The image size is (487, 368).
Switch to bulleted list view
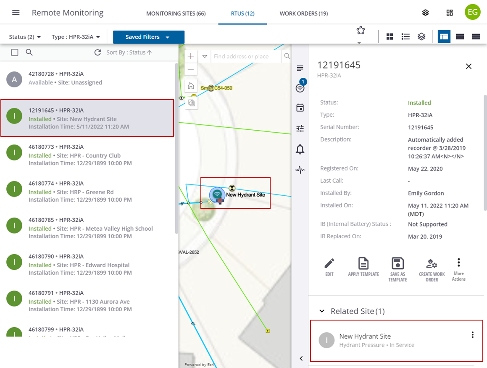(405, 37)
